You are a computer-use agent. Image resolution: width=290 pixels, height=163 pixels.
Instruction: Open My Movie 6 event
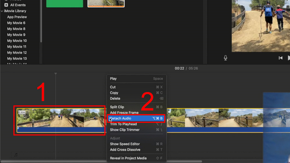(16, 23)
